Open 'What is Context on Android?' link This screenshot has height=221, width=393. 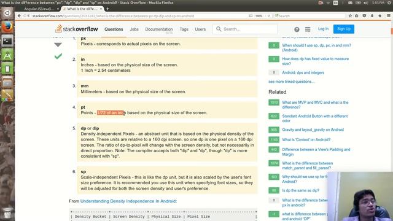tap(306, 139)
